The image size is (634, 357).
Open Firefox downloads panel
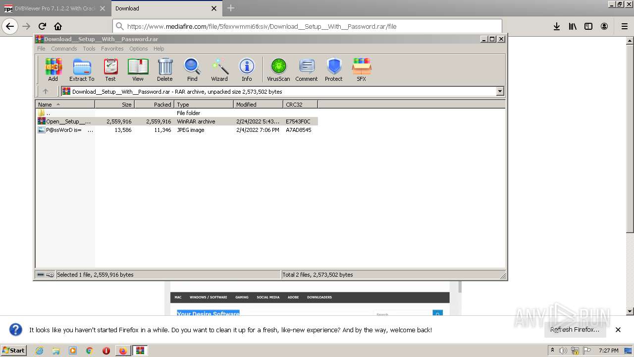tap(557, 26)
